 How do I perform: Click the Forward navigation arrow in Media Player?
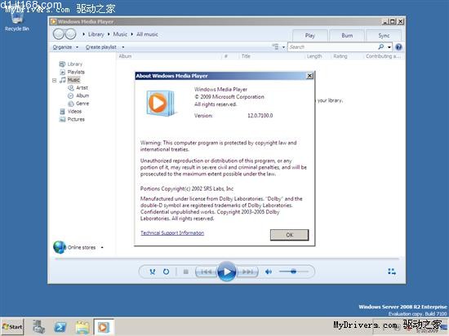pos(70,34)
